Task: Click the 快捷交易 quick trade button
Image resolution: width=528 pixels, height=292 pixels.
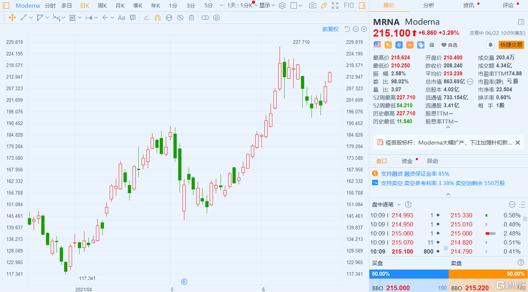Action: tap(511, 45)
